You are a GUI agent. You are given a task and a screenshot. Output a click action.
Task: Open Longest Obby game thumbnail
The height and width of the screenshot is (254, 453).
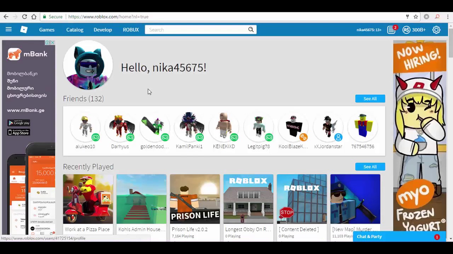(x=248, y=199)
